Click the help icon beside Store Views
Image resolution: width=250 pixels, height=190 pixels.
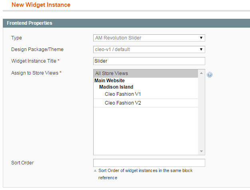(210, 75)
